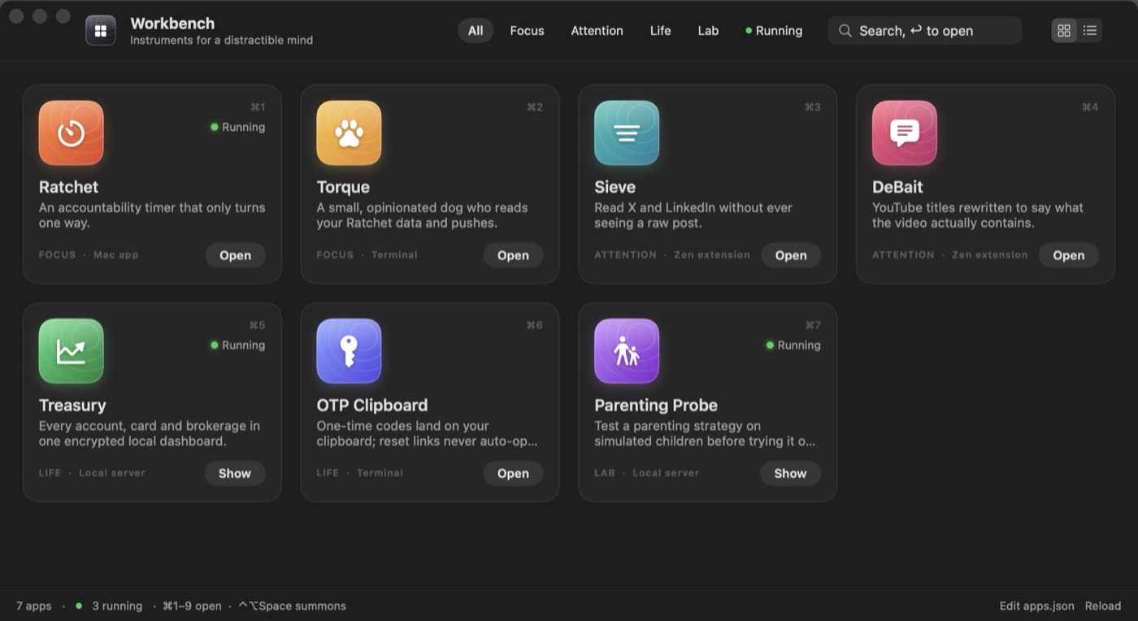1138x621 pixels.
Task: Click the Treasury chart icon
Action: click(x=71, y=350)
